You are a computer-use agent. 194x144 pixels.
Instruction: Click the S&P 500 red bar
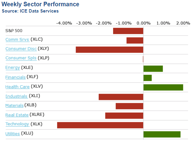pyautogui.click(x=128, y=31)
